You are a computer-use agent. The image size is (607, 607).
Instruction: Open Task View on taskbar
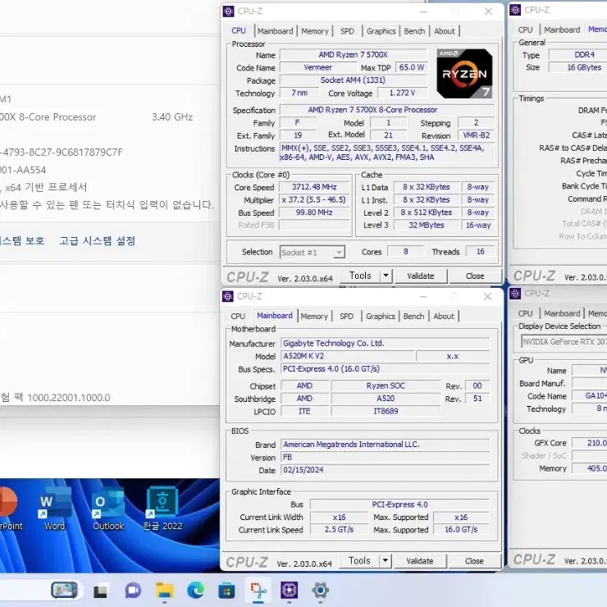(100, 591)
